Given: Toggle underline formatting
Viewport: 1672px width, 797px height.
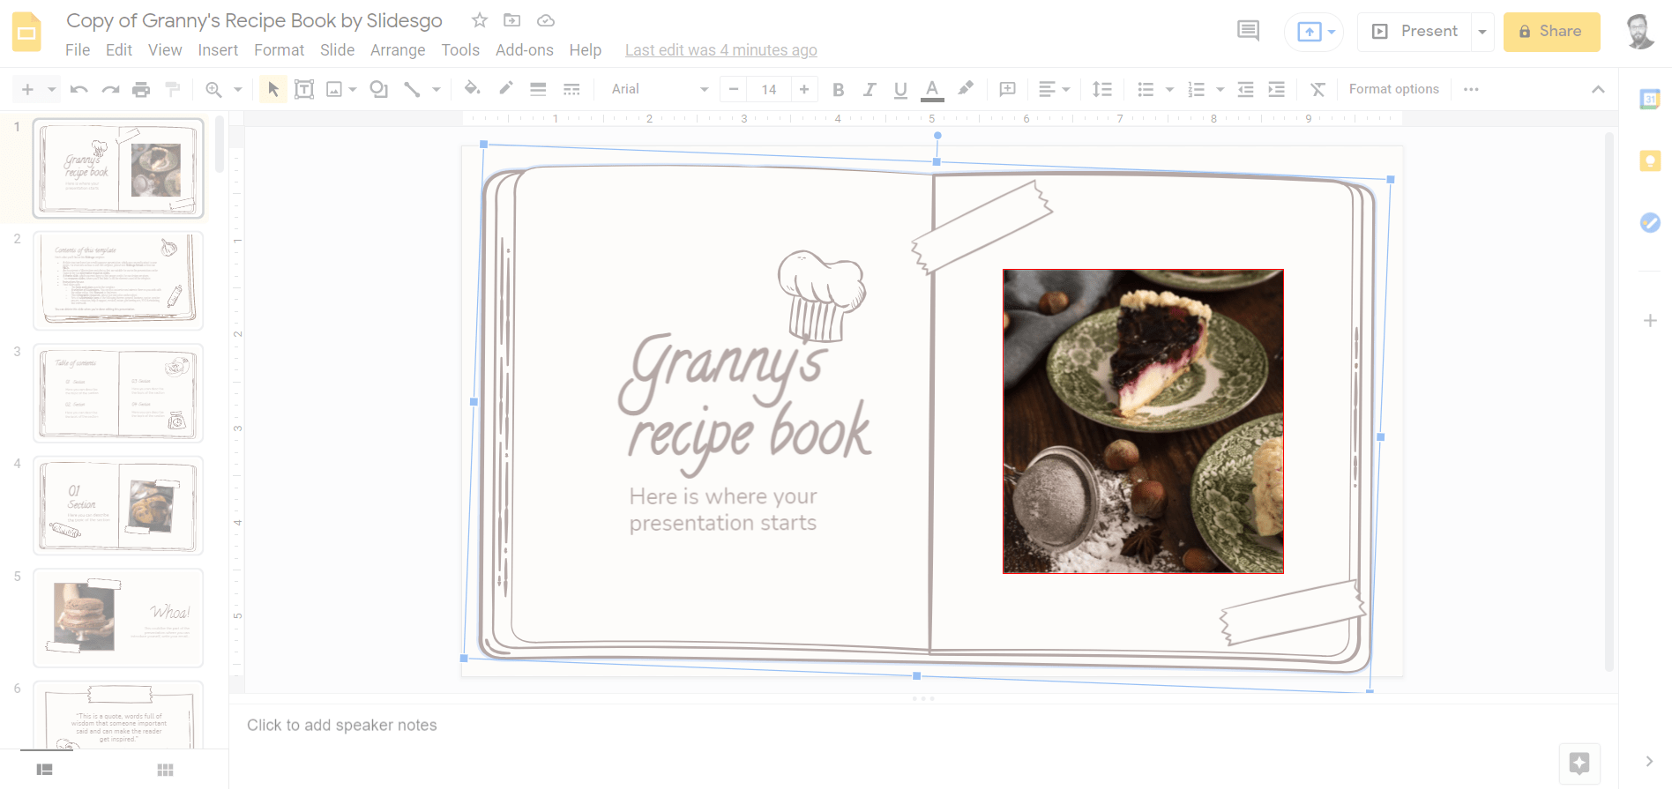Looking at the screenshot, I should 900,89.
